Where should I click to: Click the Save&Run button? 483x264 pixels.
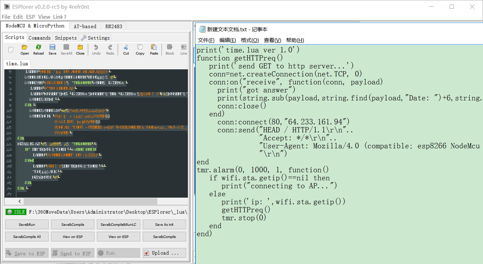pyautogui.click(x=27, y=224)
